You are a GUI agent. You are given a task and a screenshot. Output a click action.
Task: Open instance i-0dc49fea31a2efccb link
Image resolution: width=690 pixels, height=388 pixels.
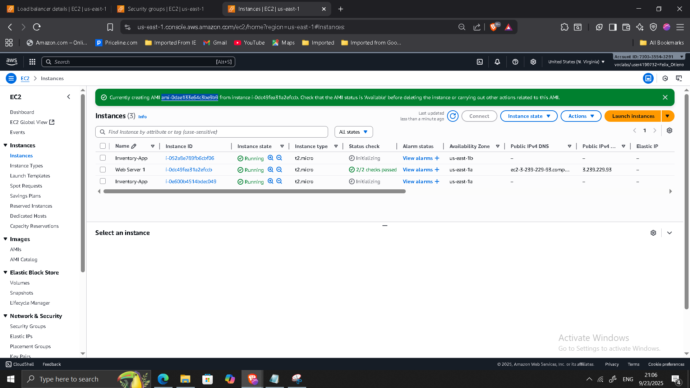(189, 170)
